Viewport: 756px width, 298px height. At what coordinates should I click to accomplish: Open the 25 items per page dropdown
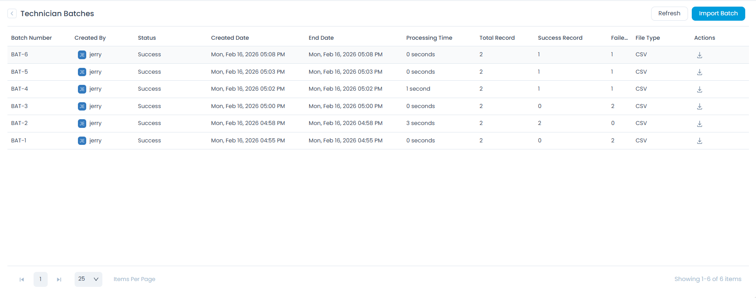88,279
